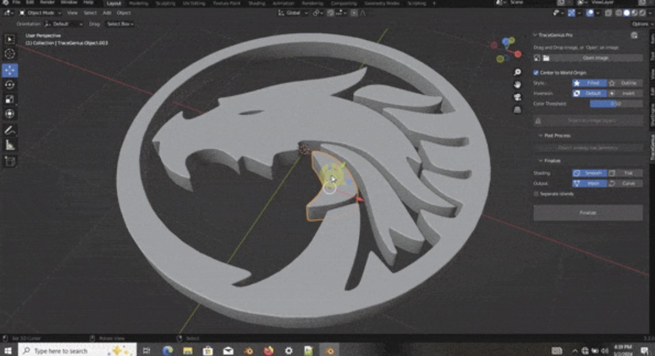Open the viewport View menu
Viewport: 655px width, 356px height.
[x=72, y=13]
